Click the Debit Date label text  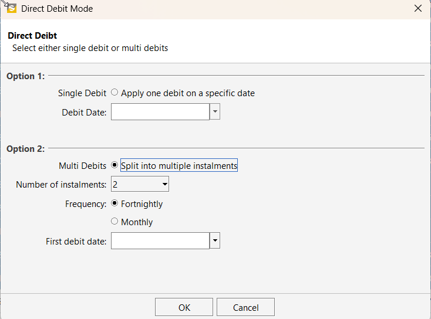[x=84, y=112]
